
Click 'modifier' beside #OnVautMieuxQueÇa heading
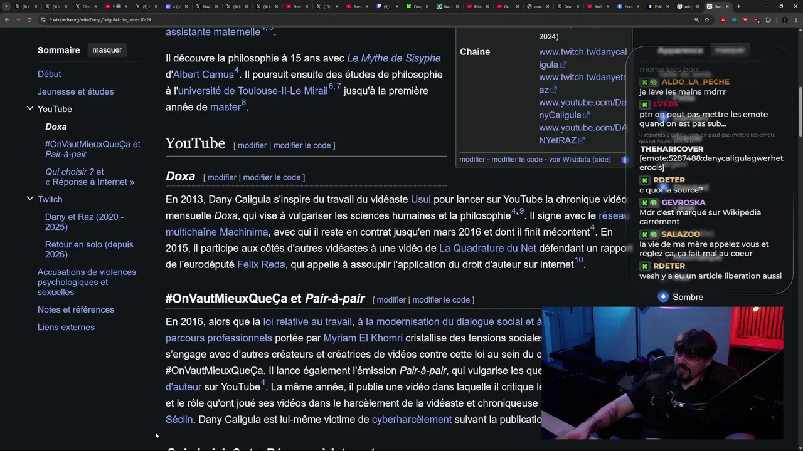click(x=391, y=299)
